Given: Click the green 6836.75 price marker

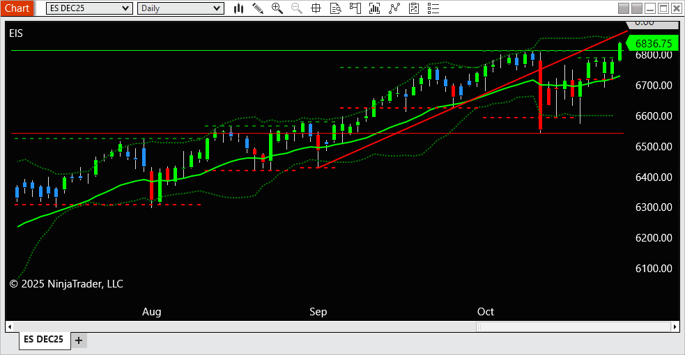Looking at the screenshot, I should pyautogui.click(x=652, y=43).
